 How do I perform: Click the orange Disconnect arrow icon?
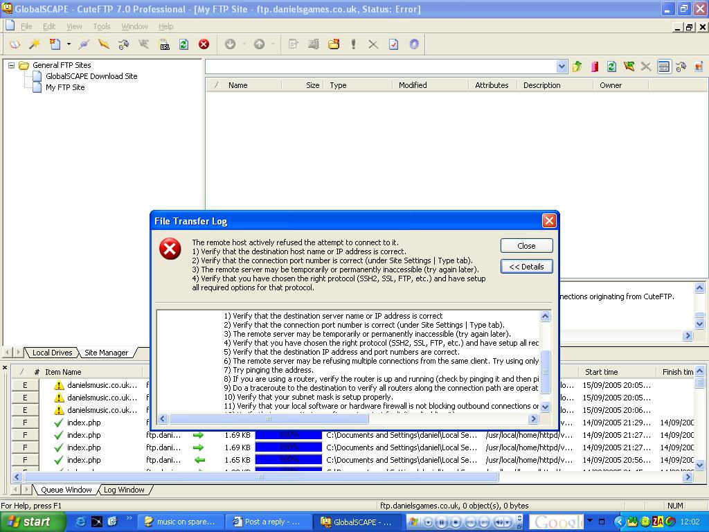coord(104,44)
